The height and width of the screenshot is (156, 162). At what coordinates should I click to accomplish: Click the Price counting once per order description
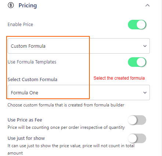[66, 127]
